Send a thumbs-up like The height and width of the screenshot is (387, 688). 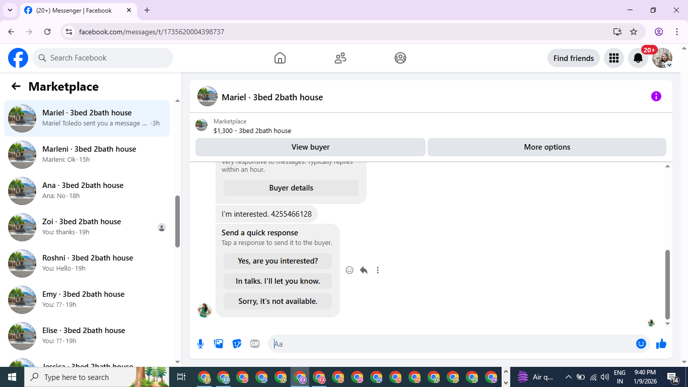[661, 344]
